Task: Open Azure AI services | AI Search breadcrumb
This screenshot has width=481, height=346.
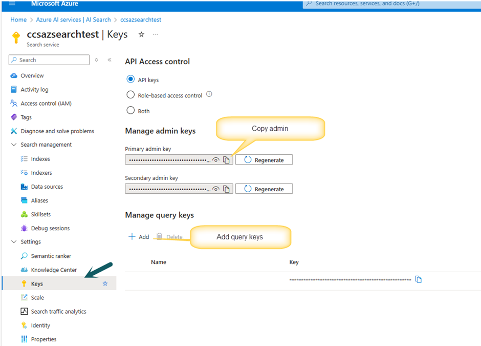Action: tap(73, 19)
